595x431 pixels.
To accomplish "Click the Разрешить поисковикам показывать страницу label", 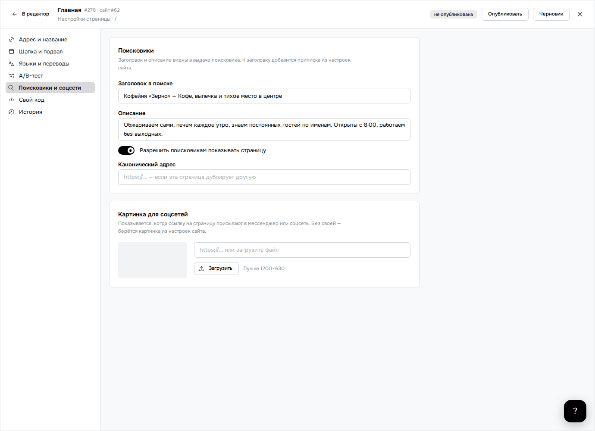I will (x=203, y=150).
